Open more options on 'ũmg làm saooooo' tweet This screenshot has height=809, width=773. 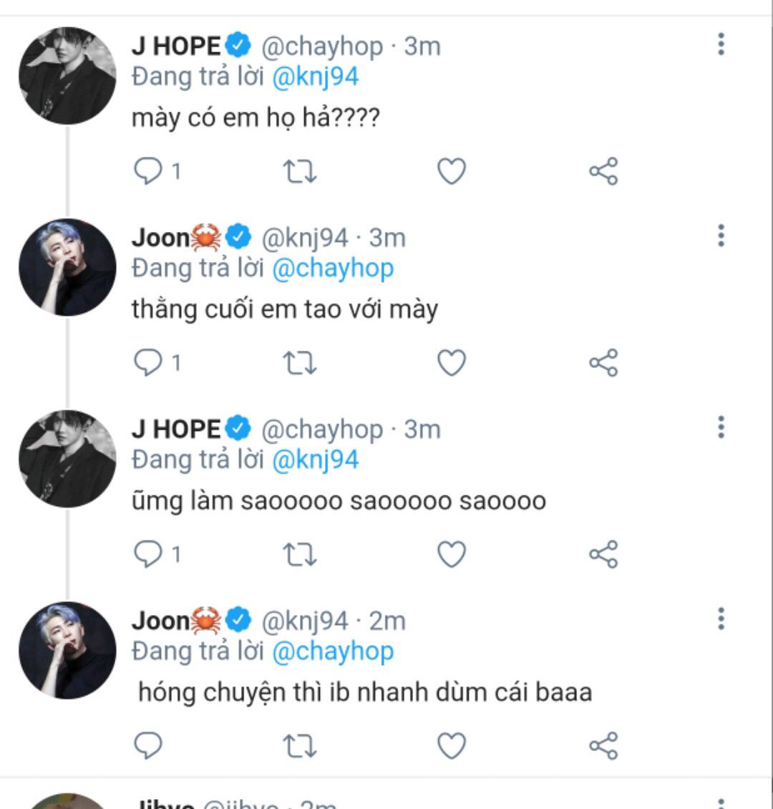[x=721, y=427]
